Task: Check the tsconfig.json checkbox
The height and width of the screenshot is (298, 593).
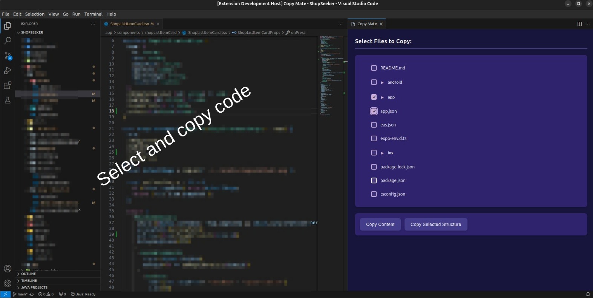Action: point(374,194)
